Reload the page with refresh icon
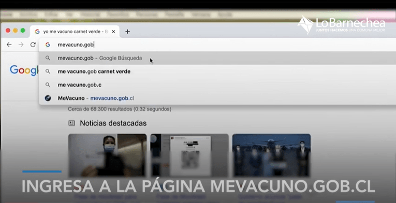This screenshot has width=396, height=203. click(x=33, y=45)
